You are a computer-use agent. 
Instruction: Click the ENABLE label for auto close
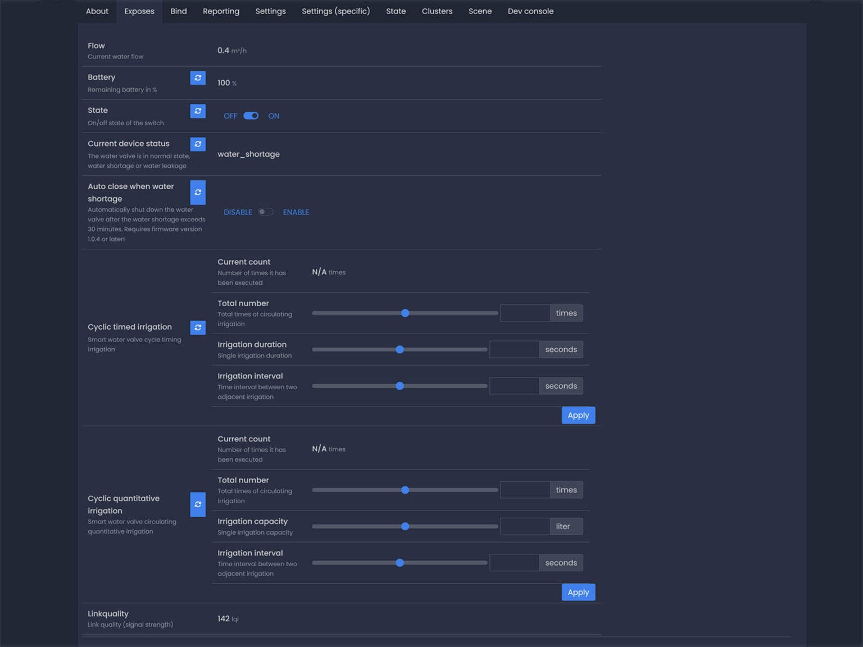click(296, 212)
